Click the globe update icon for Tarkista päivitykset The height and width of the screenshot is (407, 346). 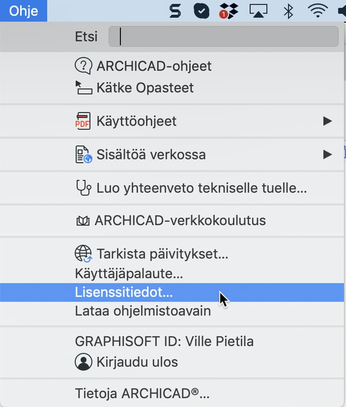pos(84,254)
